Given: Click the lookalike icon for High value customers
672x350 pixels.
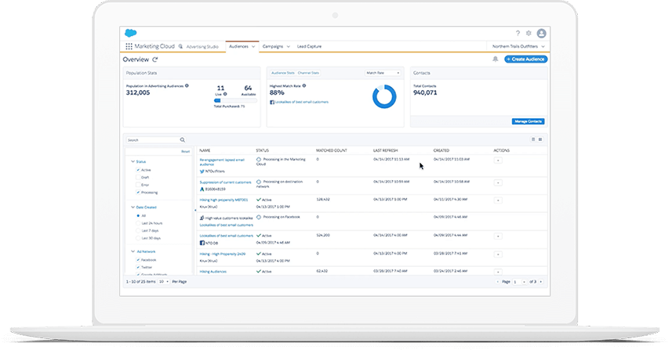Looking at the screenshot, I should pyautogui.click(x=202, y=218).
